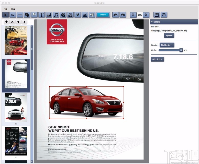Pick the shapes tool icon
199x164 pixels.
(27, 15)
